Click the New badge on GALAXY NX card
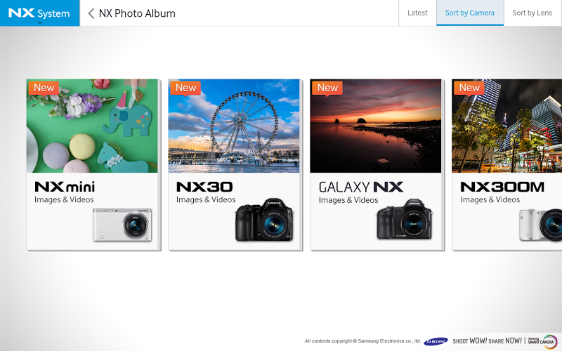Viewport: 562px width, 351px height. pos(327,88)
